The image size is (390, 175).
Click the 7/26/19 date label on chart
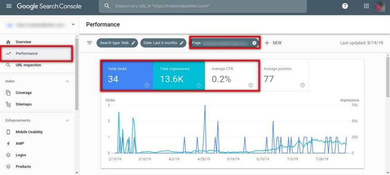click(322, 159)
